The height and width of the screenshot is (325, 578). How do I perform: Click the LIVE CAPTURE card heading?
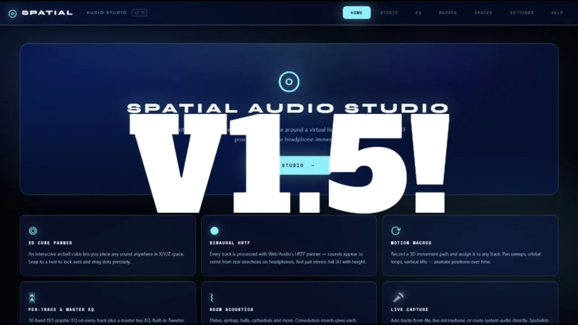410,310
